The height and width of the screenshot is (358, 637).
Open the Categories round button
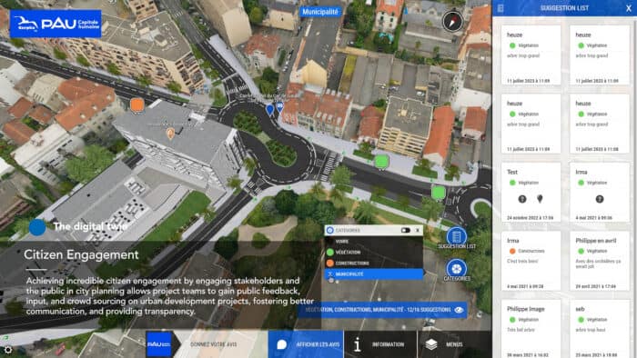coord(456,268)
